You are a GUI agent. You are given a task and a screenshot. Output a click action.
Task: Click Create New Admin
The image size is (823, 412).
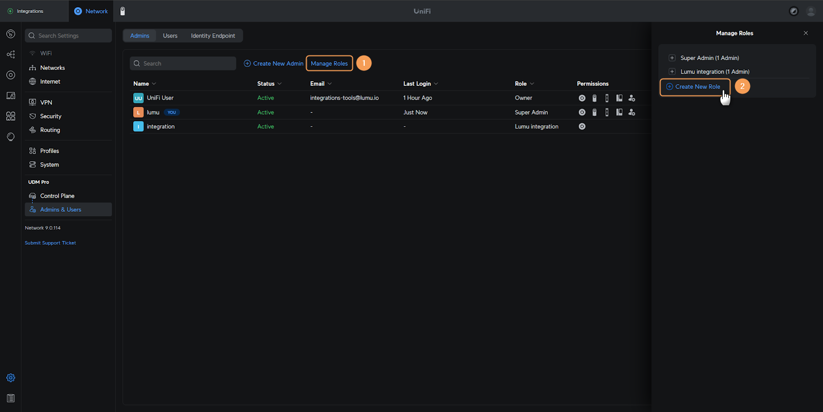tap(274, 64)
